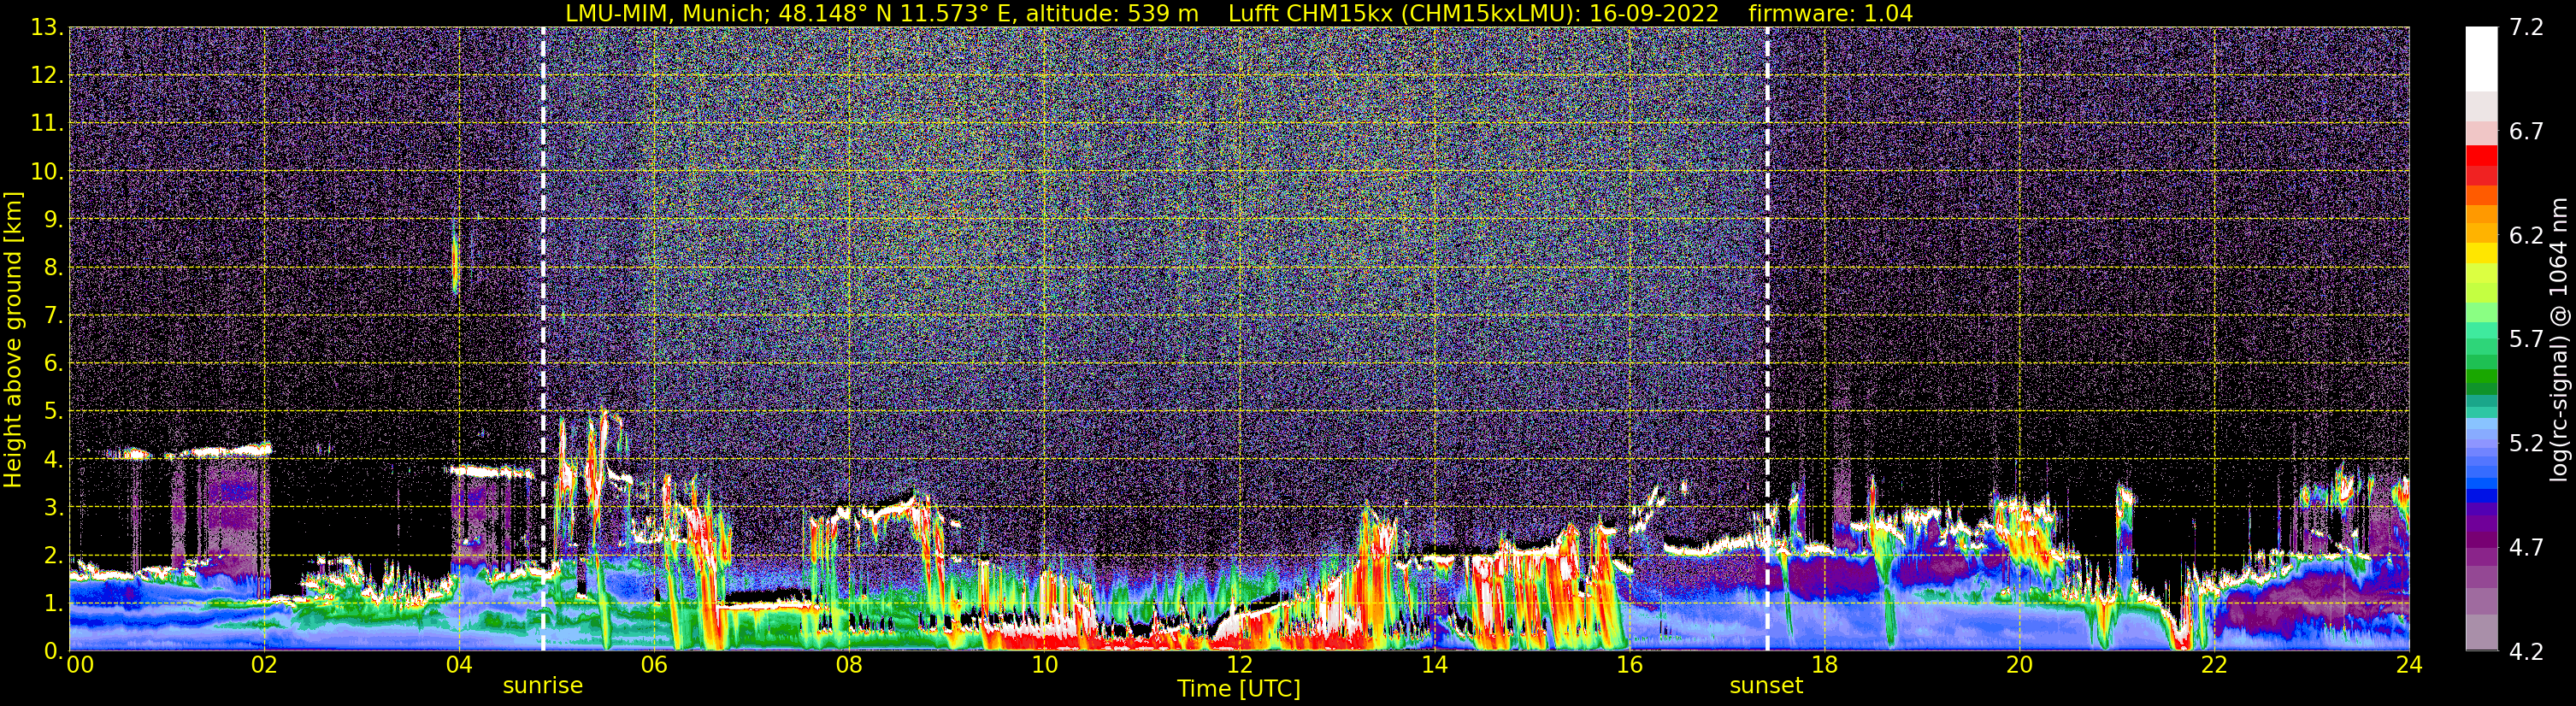Click the "22" time axis tick label
Viewport: 2576px width, 706px height.
point(2214,665)
